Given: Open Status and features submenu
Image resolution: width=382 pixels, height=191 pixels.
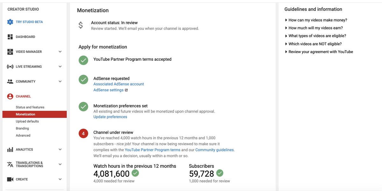Looking at the screenshot, I should 30,107.
